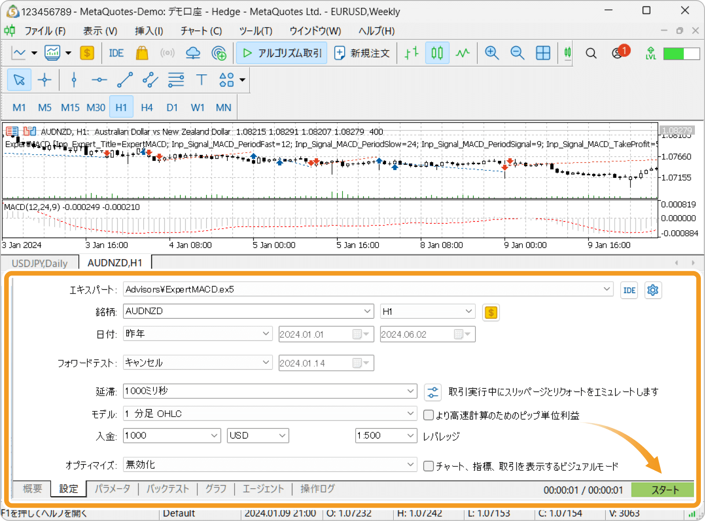Open the 銘柄 AUDNZD symbol dropdown

(248, 311)
